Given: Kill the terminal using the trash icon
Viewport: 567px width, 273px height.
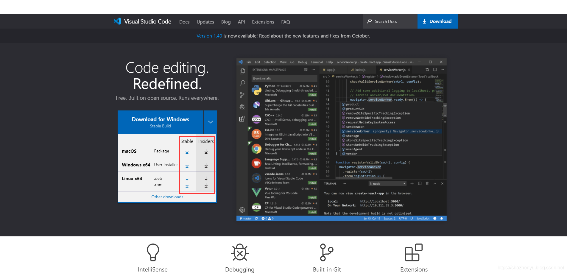Looking at the screenshot, I should pos(427,183).
